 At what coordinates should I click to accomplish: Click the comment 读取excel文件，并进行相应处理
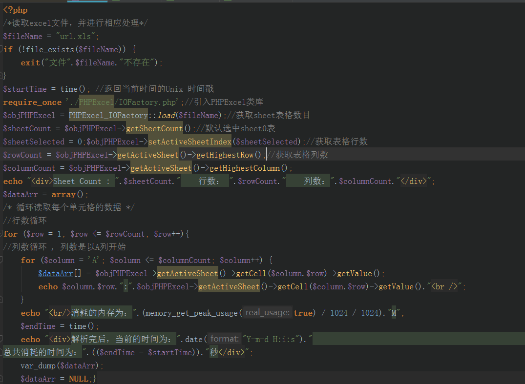(75, 23)
